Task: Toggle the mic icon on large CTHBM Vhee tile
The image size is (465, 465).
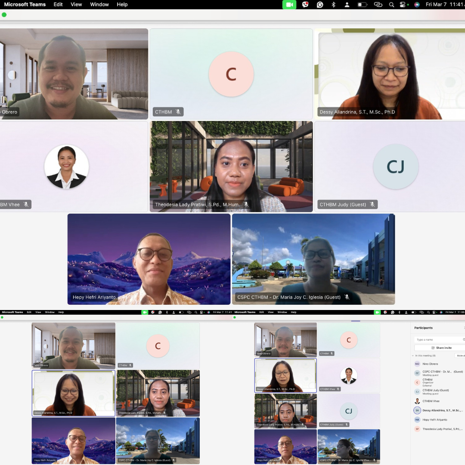Action: tap(26, 205)
